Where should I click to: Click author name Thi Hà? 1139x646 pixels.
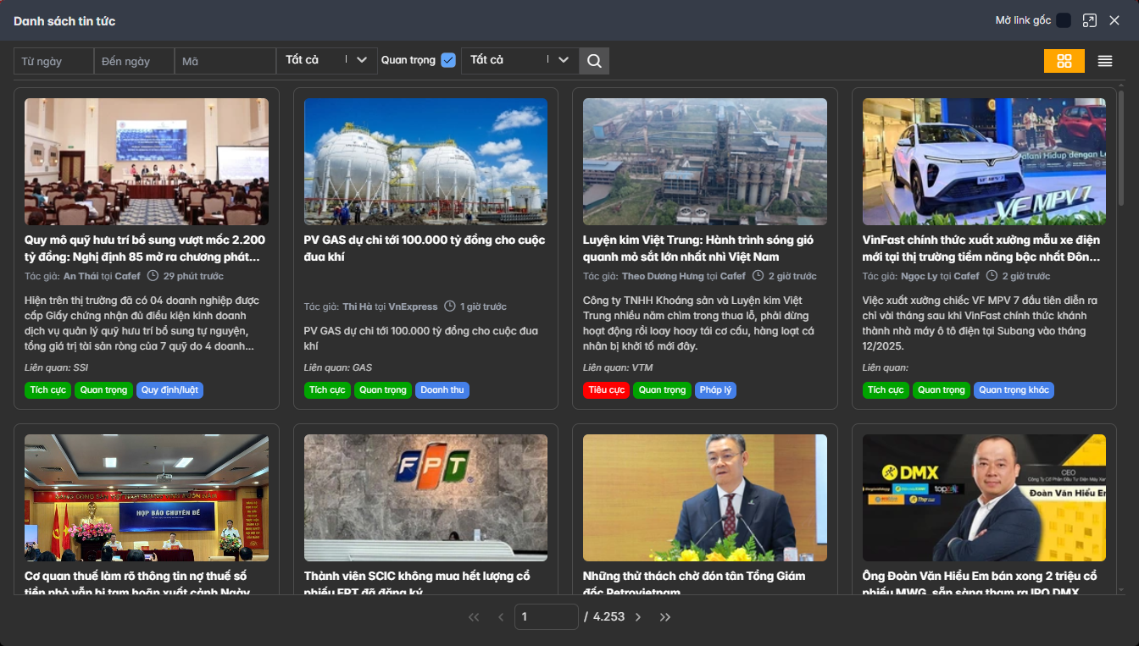tap(358, 306)
